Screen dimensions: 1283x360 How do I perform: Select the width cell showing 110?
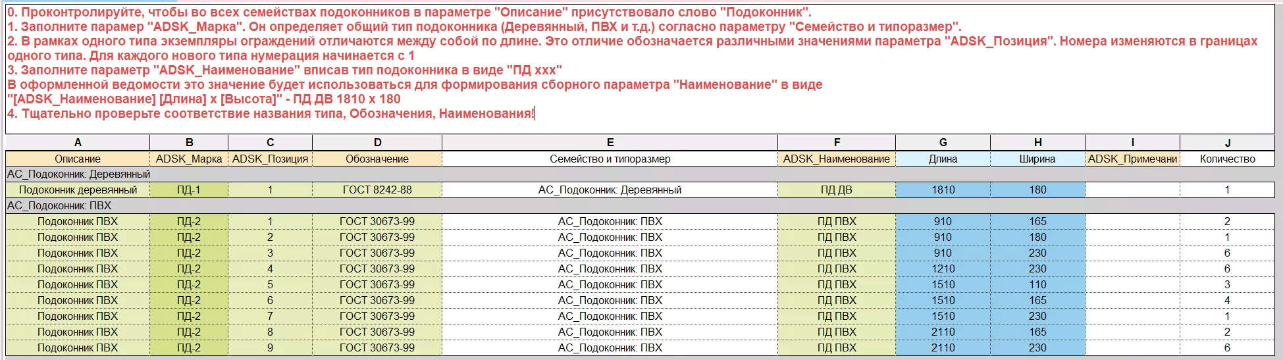1037,284
